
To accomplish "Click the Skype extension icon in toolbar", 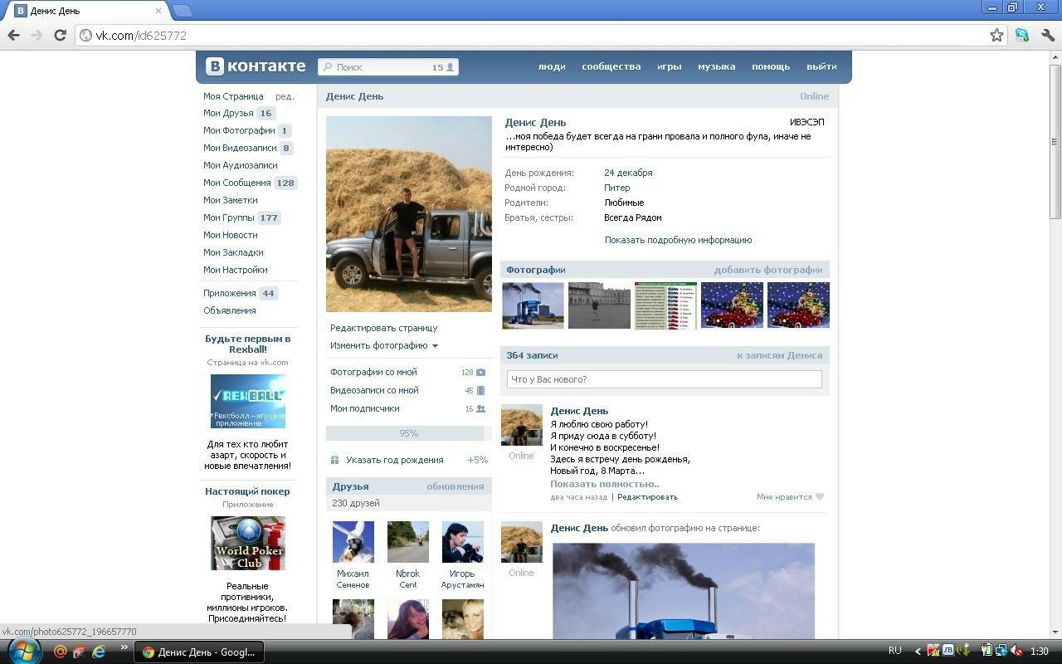I will [1022, 35].
